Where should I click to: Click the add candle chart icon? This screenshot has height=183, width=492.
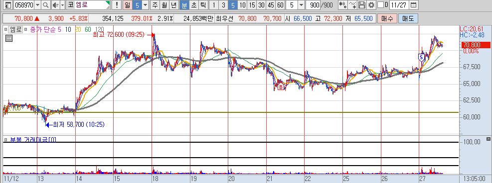343,5
